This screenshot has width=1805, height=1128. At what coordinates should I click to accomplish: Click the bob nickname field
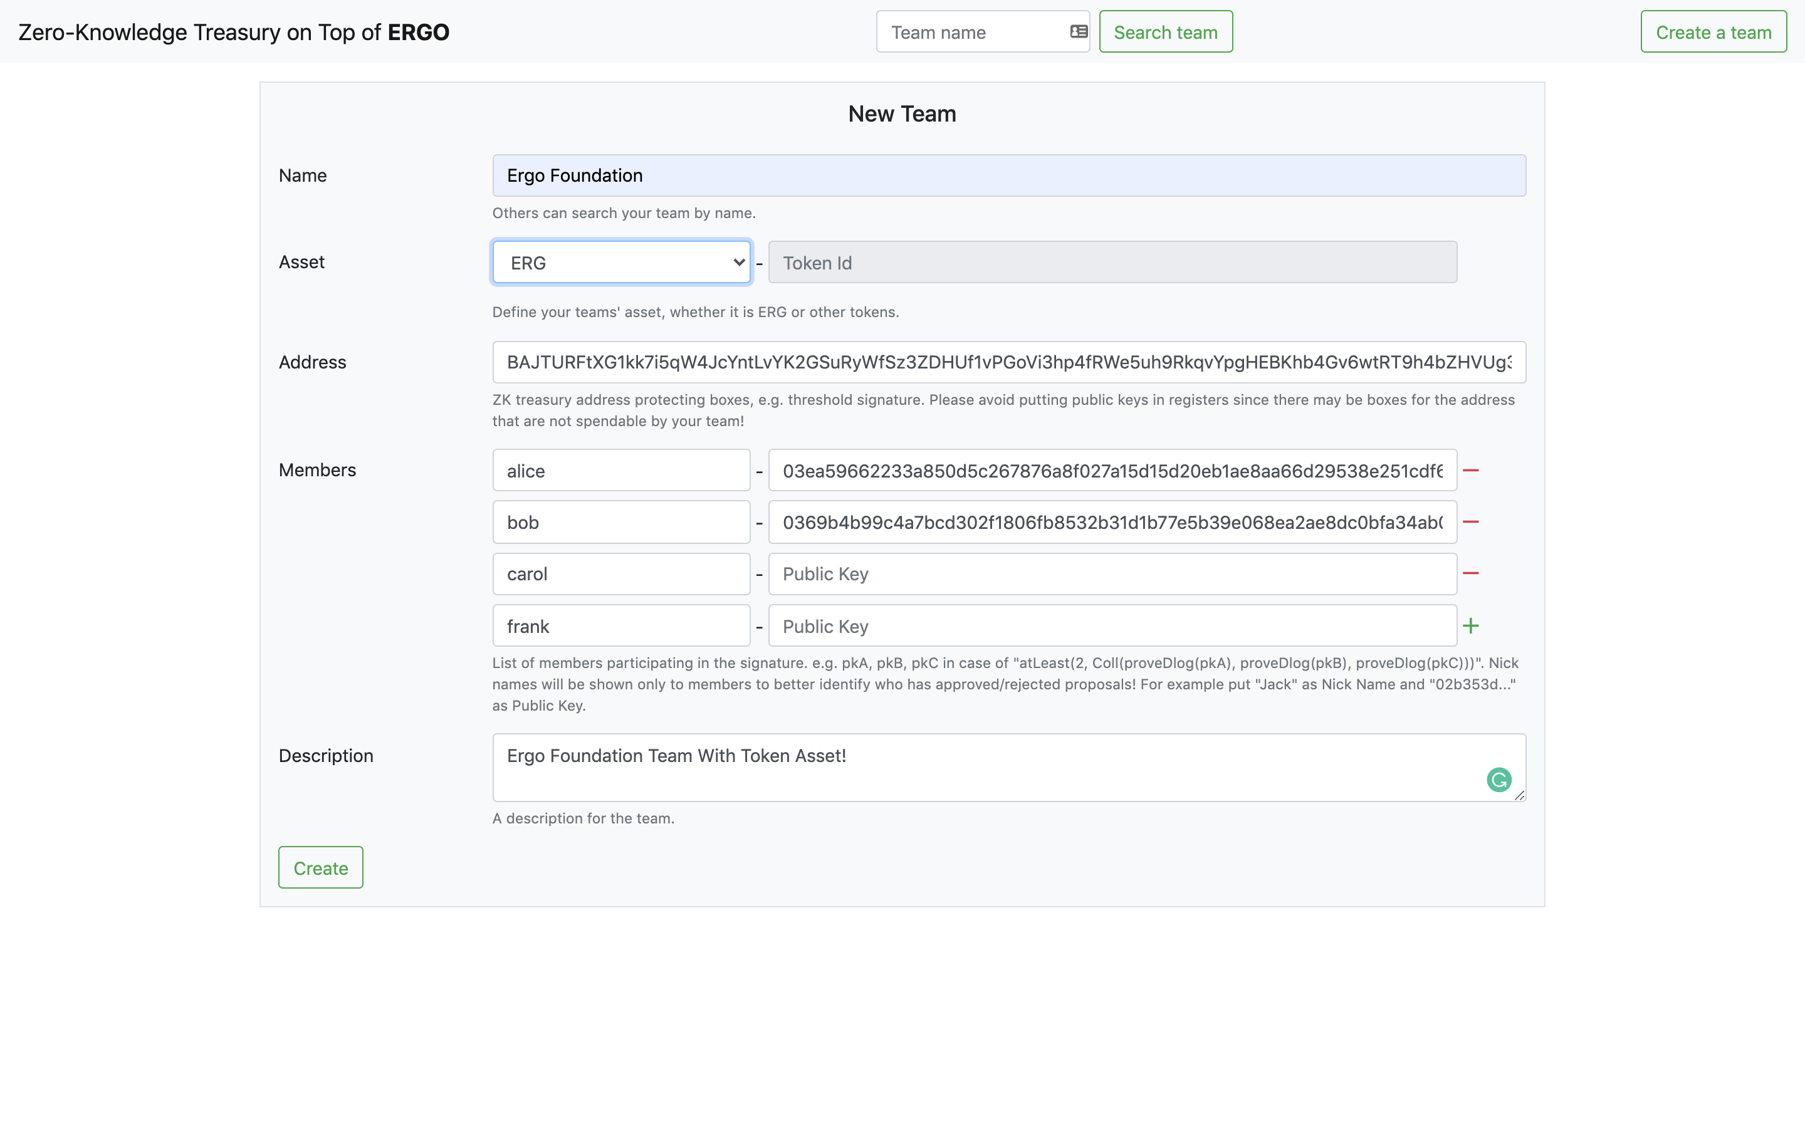[x=620, y=522]
